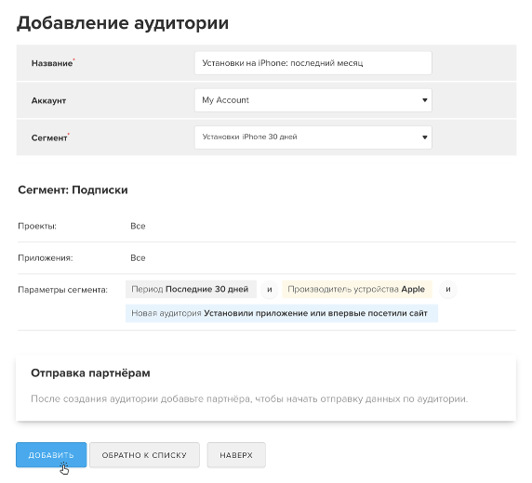The height and width of the screenshot is (483, 532).
Task: Click the Новая аудитория Установили приложение tag
Action: tap(282, 313)
